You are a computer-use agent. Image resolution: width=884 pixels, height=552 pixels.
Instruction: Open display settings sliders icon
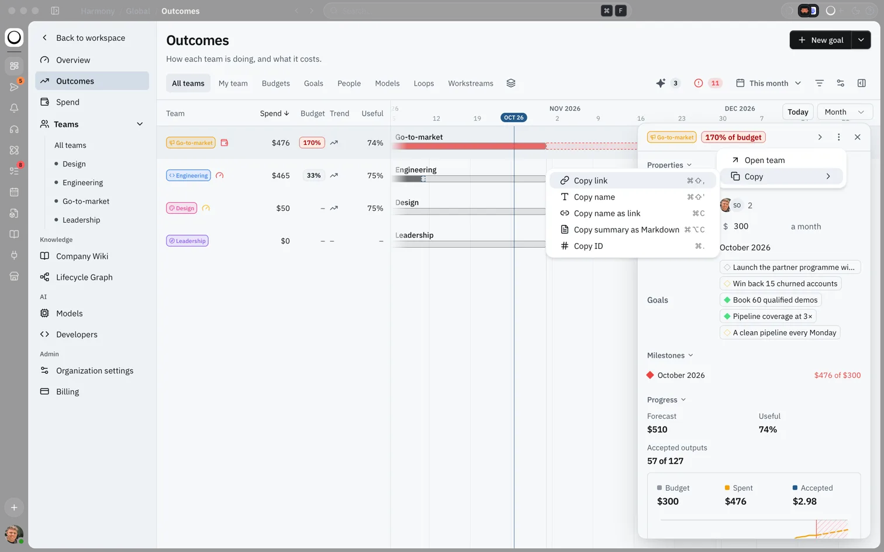tap(840, 83)
